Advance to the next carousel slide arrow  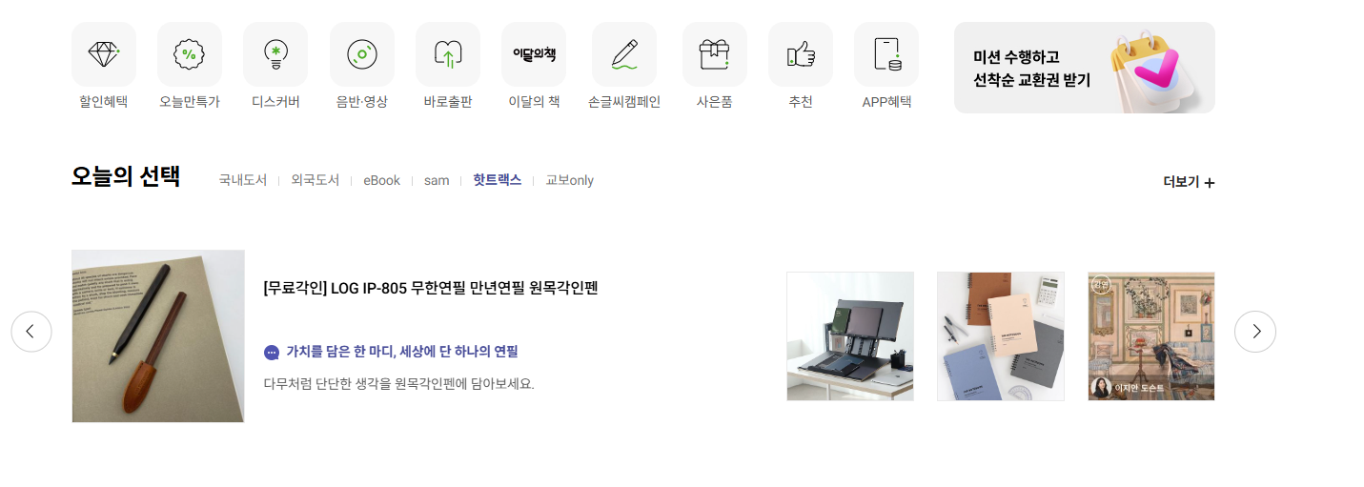tap(1255, 332)
